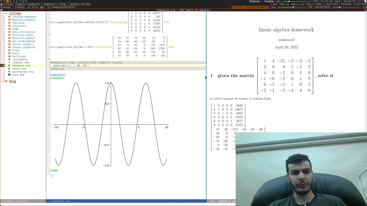Open .gitignore file in treemacs
Screen dimensions: 367x206
pos(20,60)
